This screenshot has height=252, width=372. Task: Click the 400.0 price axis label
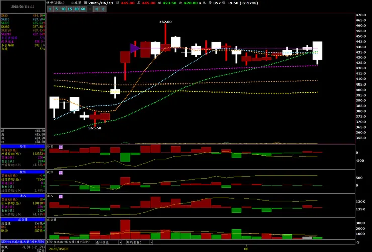pyautogui.click(x=361, y=90)
